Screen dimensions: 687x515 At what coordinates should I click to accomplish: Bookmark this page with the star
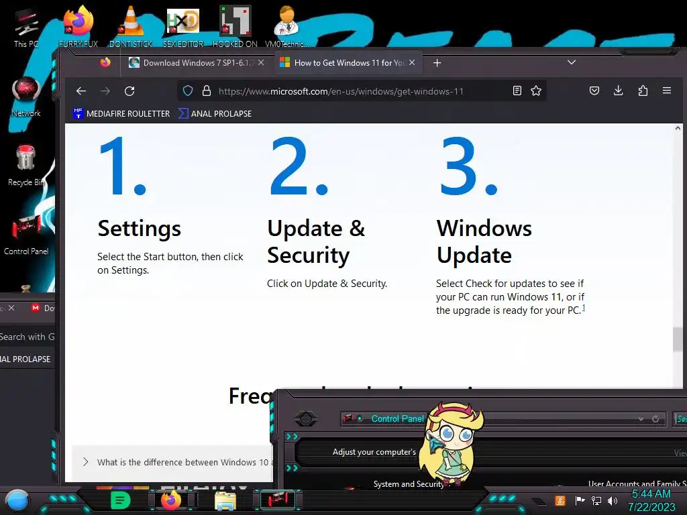click(x=536, y=91)
